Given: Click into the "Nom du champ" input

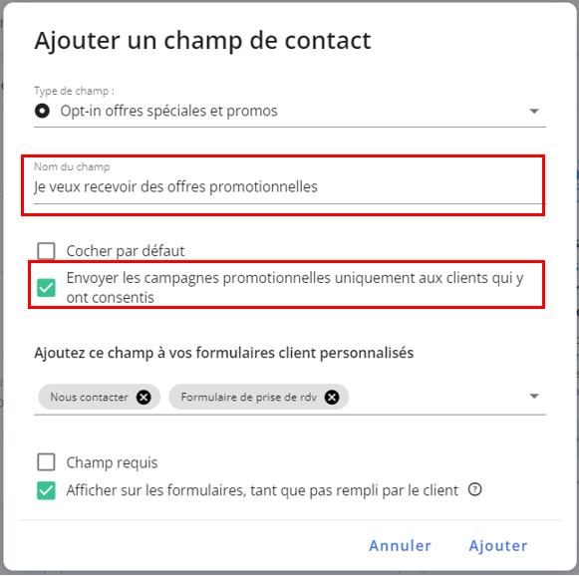Looking at the screenshot, I should tap(290, 186).
